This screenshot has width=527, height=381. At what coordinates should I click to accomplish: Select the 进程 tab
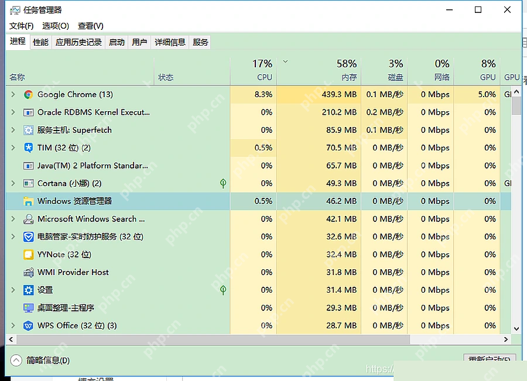coord(18,42)
